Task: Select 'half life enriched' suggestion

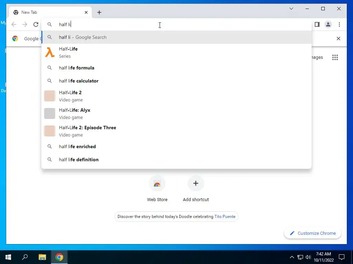Action: click(x=176, y=146)
